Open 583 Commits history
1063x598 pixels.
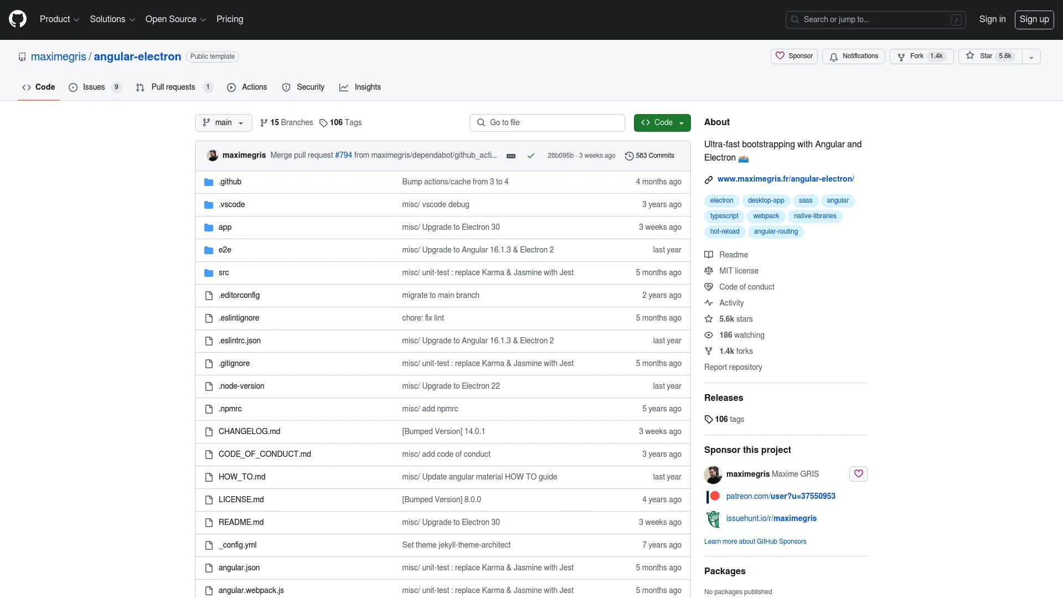point(649,156)
